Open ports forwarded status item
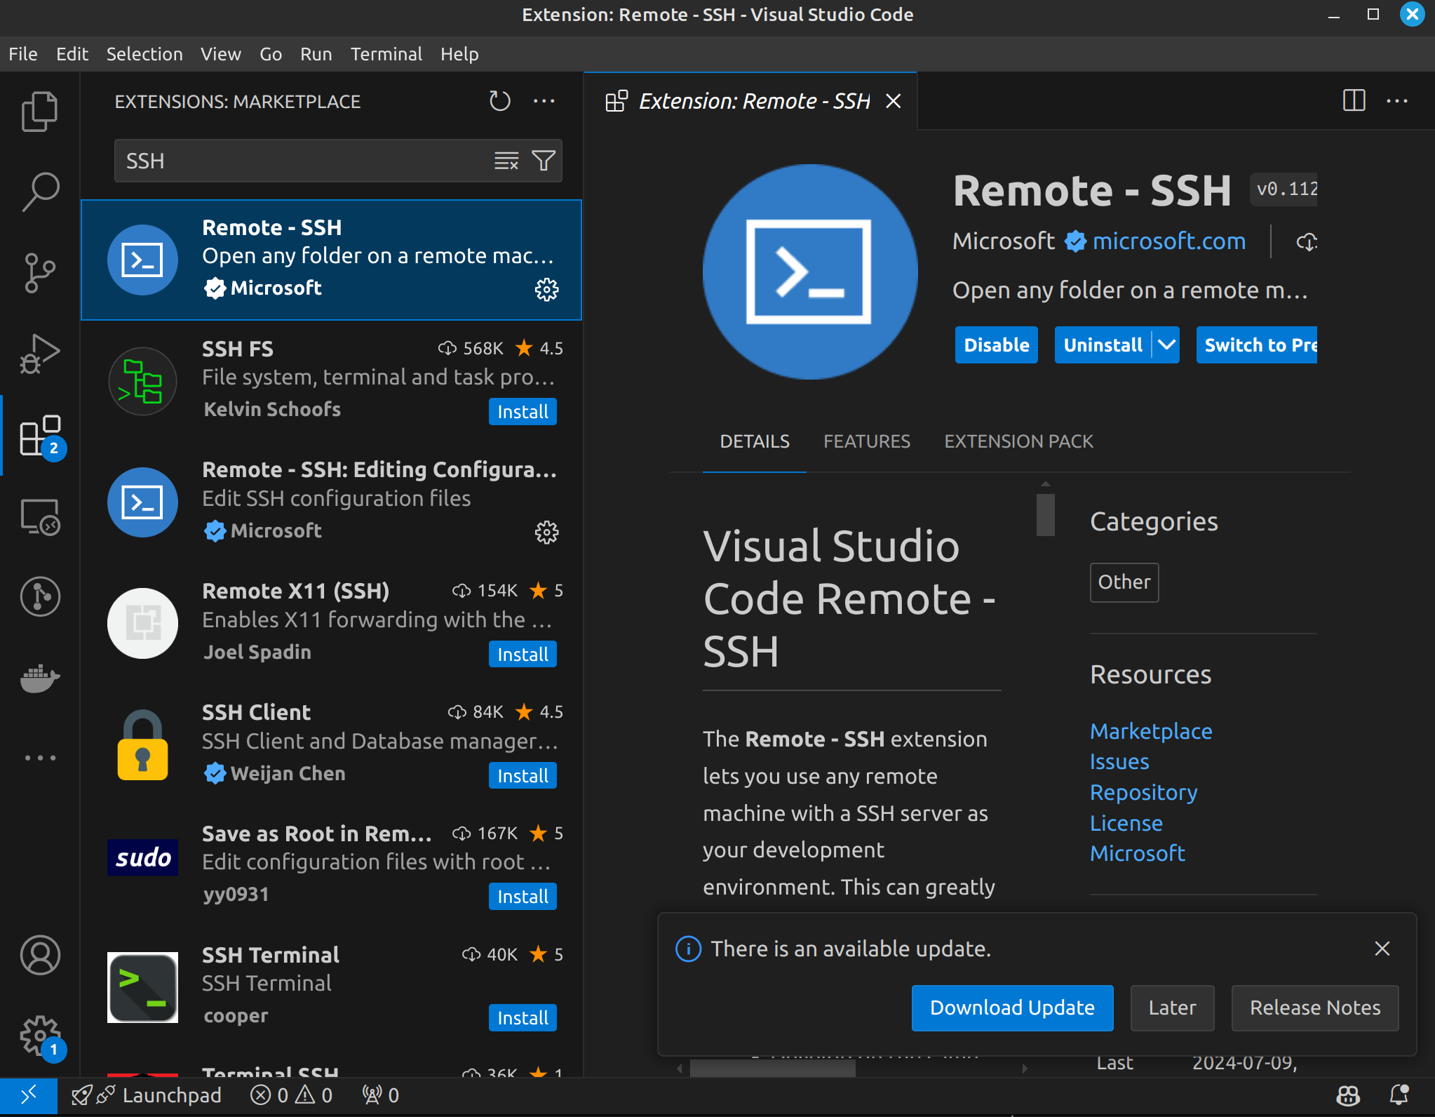Screen dimensions: 1435x1117 click(x=381, y=1095)
